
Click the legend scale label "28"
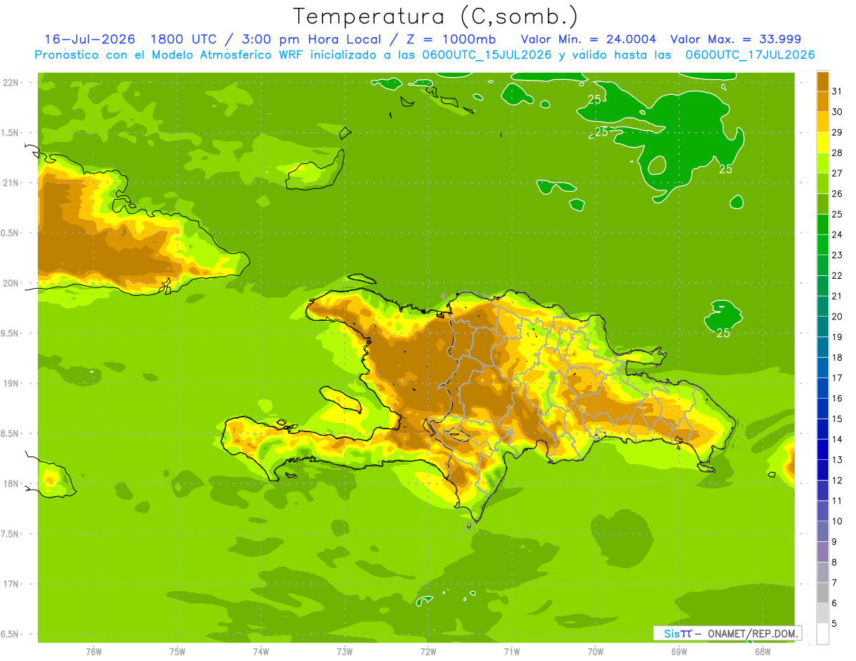point(837,153)
